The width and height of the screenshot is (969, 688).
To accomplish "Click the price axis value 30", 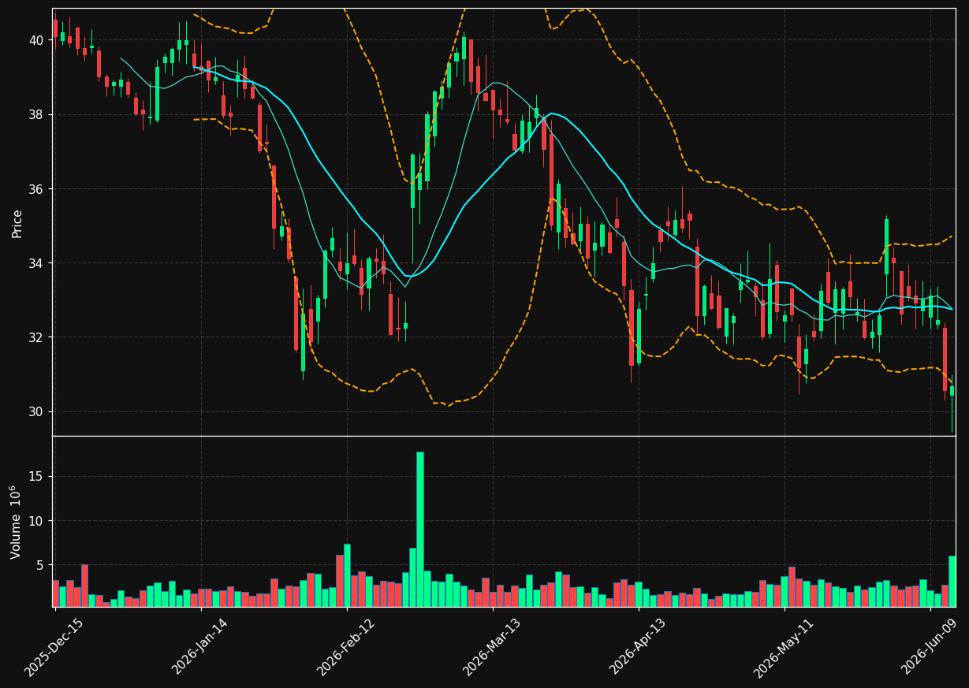I will click(37, 412).
